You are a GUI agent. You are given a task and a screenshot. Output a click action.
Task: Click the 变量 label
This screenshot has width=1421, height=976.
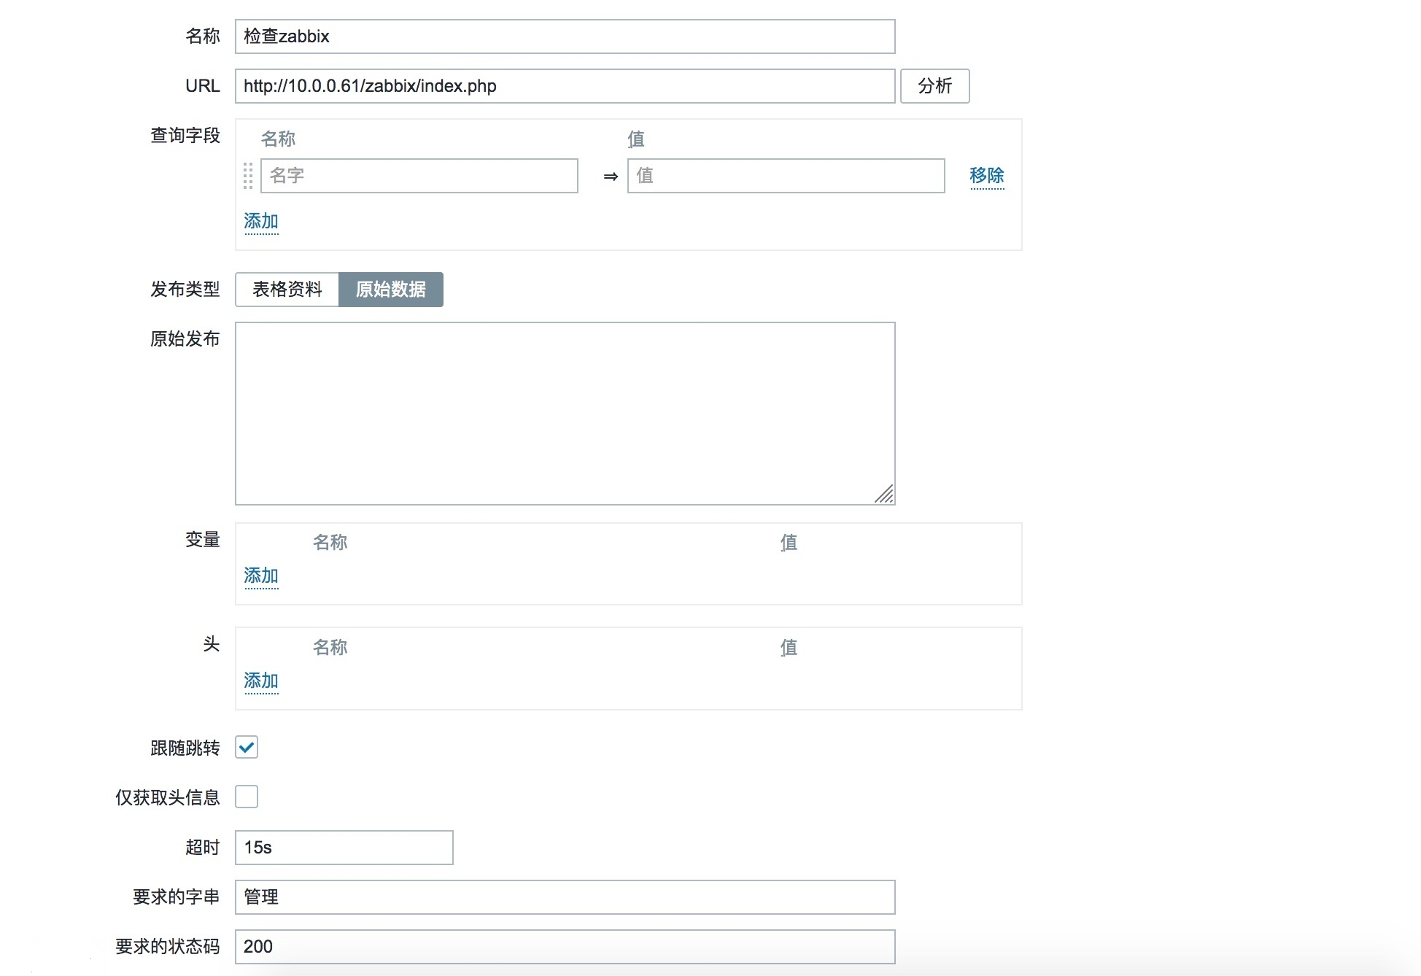[203, 540]
